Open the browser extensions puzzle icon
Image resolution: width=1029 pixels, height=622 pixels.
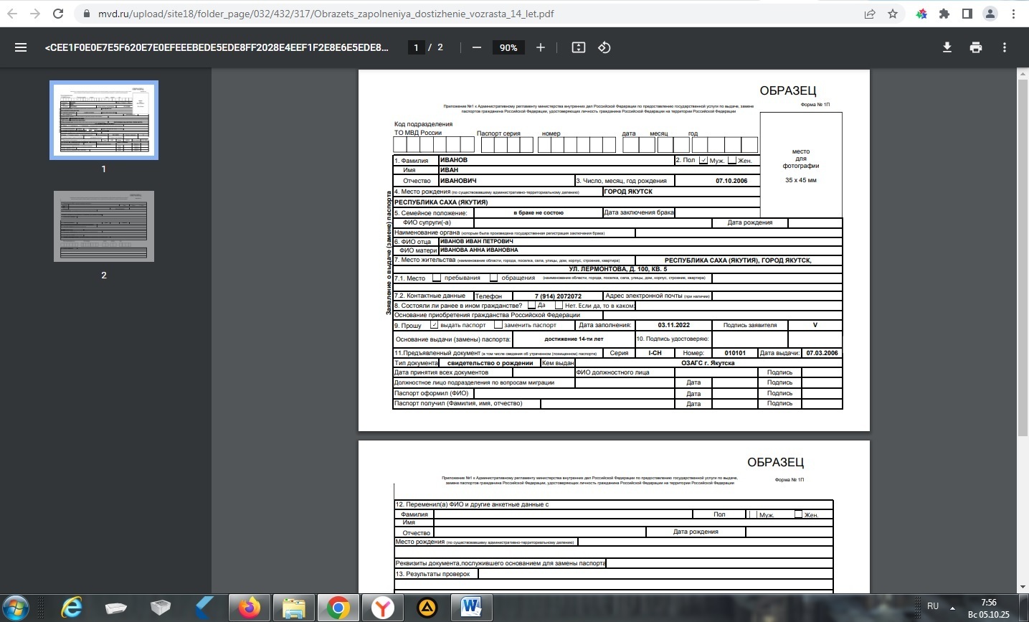[944, 14]
